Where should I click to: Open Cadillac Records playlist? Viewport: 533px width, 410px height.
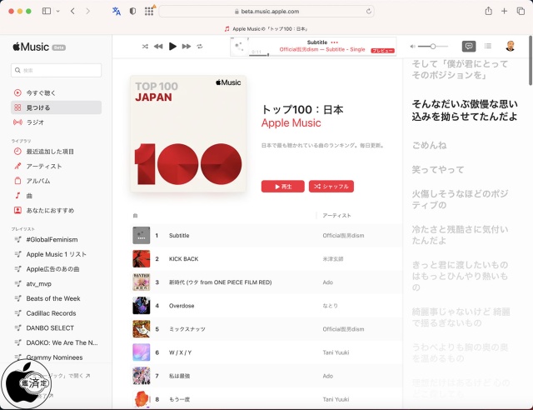[x=56, y=313]
